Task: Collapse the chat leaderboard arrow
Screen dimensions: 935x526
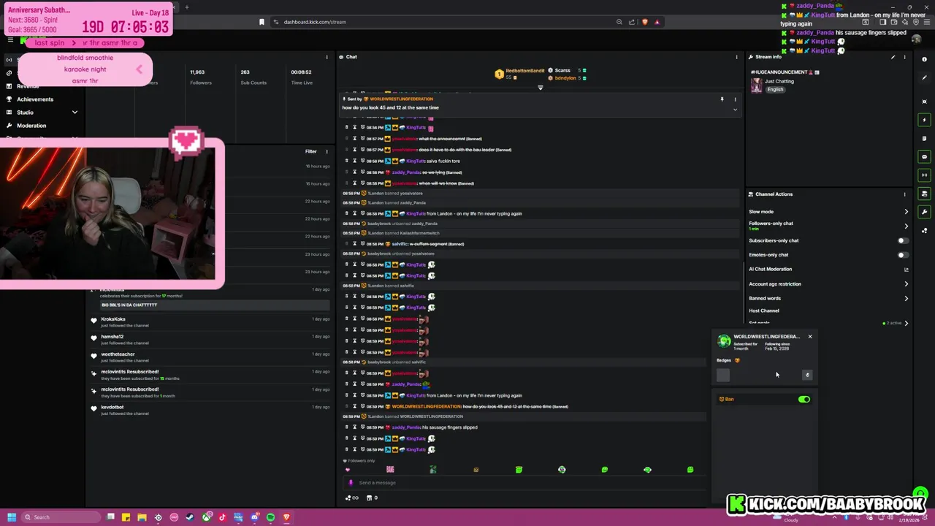Action: pyautogui.click(x=541, y=87)
